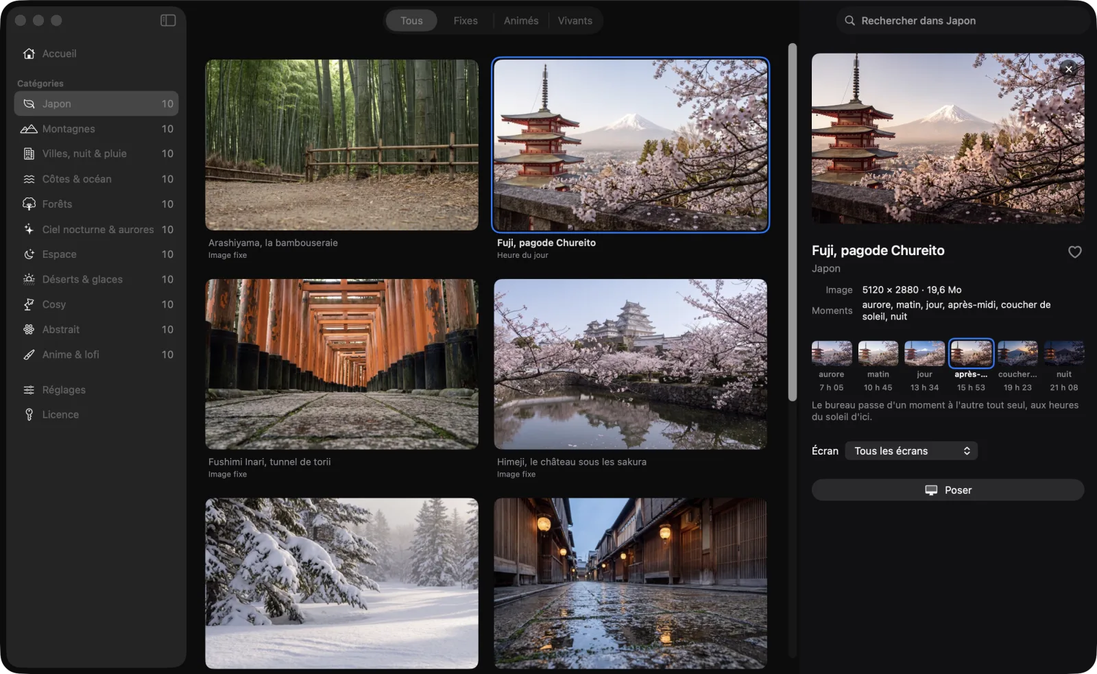Switch to the Fixes filter tab

pyautogui.click(x=466, y=21)
